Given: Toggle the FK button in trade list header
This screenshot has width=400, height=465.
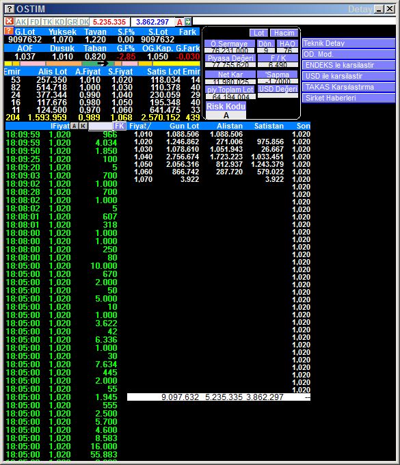Looking at the screenshot, I should 120,126.
